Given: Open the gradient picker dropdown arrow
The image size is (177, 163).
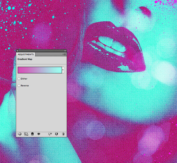Looking at the screenshot, I should coord(63,70).
